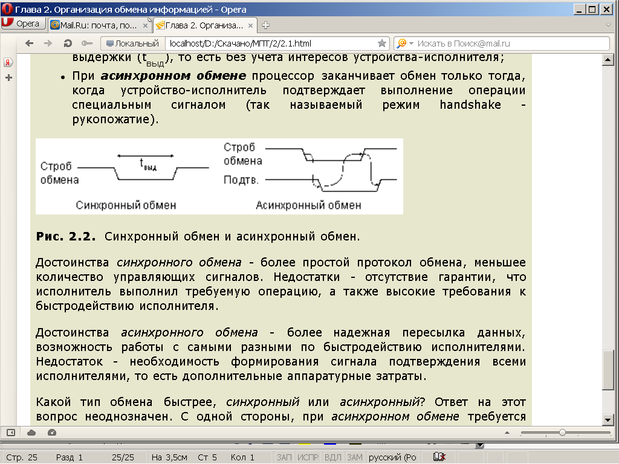The width and height of the screenshot is (619, 464).
Task: Click the Ст 5 line indicator
Action: [207, 457]
